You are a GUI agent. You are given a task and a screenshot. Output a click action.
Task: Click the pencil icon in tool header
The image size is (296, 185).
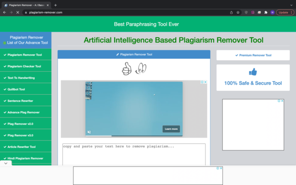pyautogui.click(x=117, y=55)
